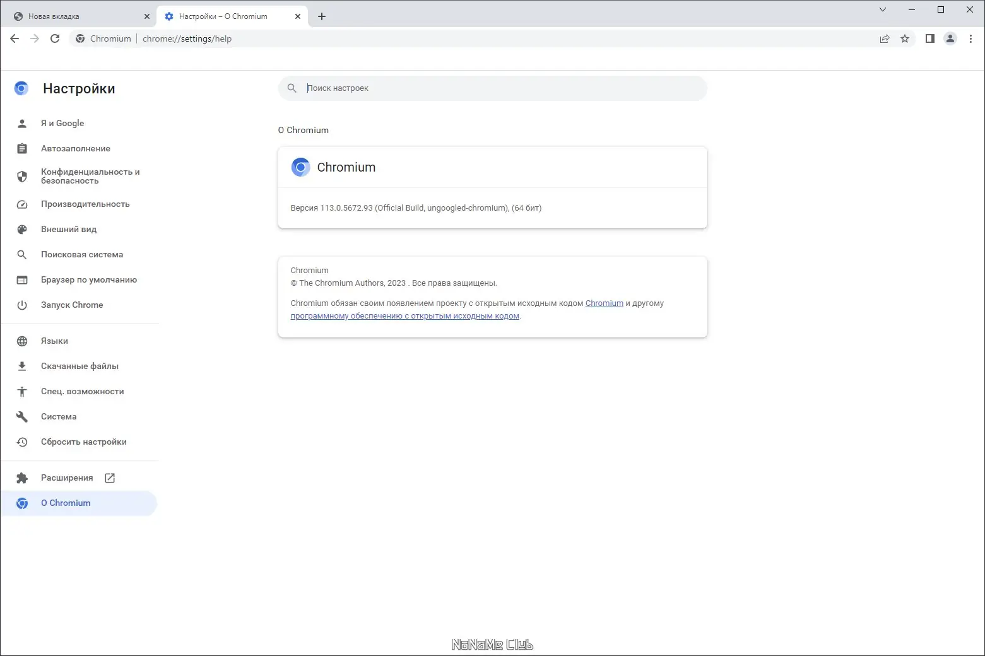
Task: Switch to the 'Новая вкладка' tab
Action: pyautogui.click(x=80, y=16)
